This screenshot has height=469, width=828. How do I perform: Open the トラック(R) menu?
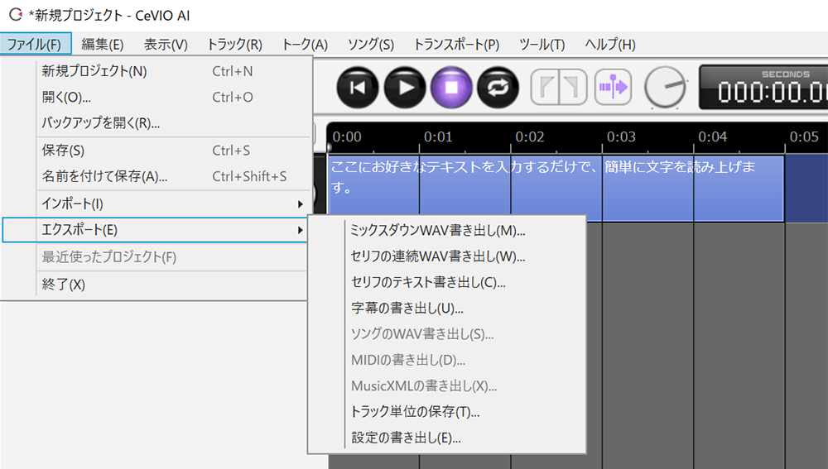point(234,45)
